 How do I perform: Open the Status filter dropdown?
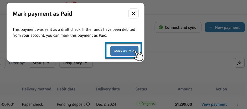[42, 63]
